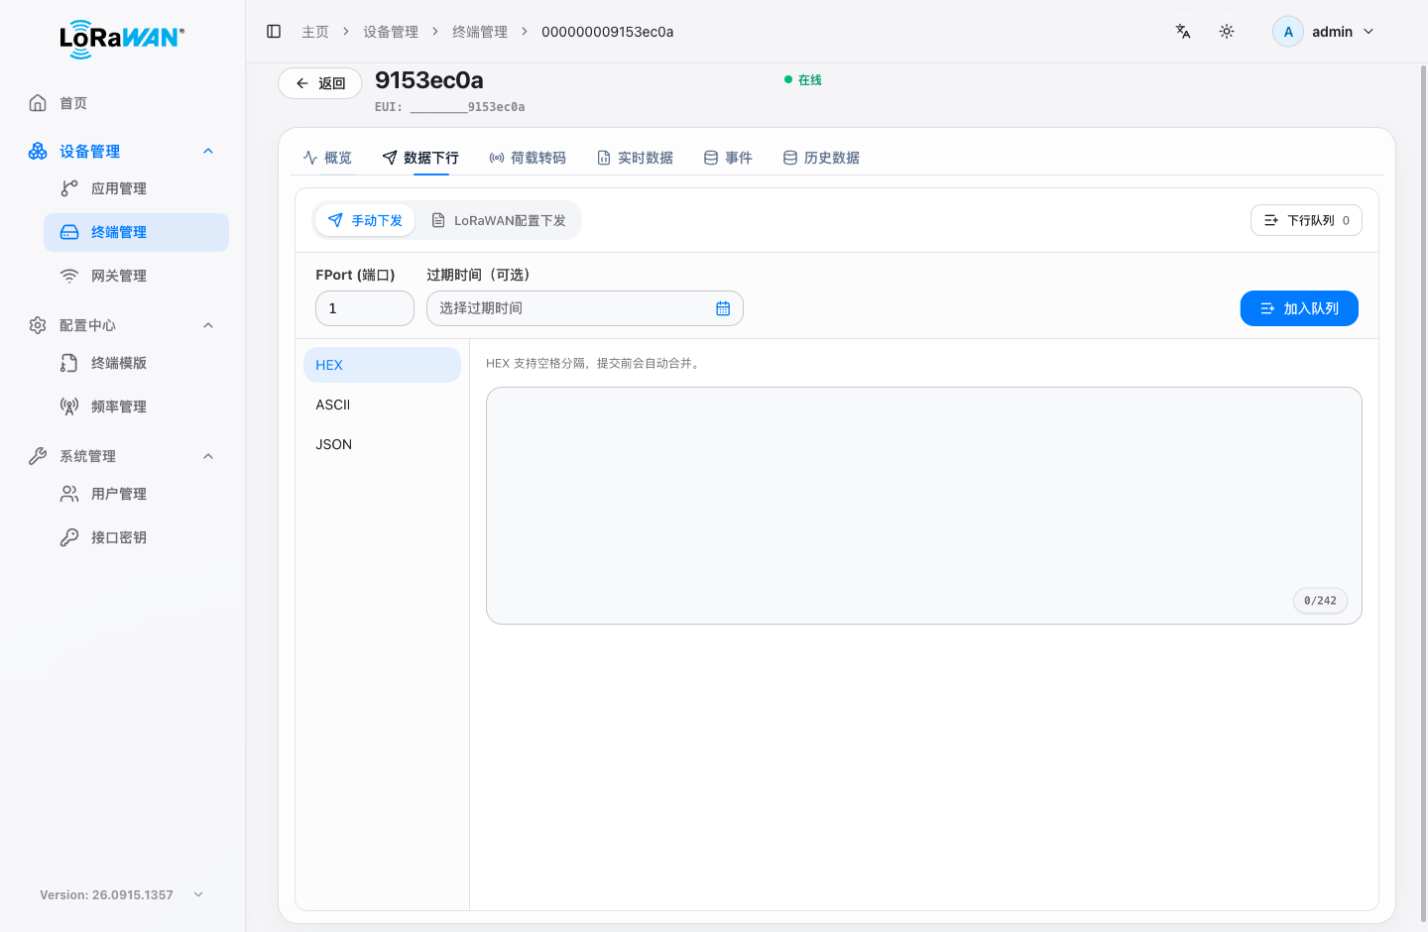
Task: Click the HEX payload text area
Action: point(924,506)
